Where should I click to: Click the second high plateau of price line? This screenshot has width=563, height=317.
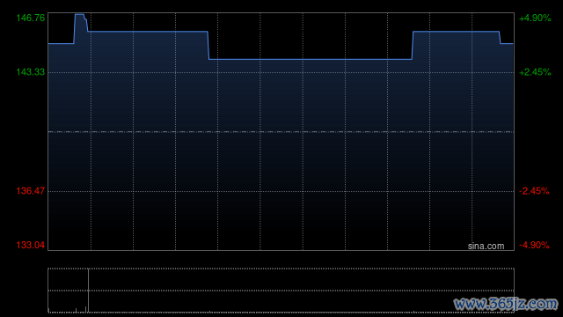coord(456,32)
